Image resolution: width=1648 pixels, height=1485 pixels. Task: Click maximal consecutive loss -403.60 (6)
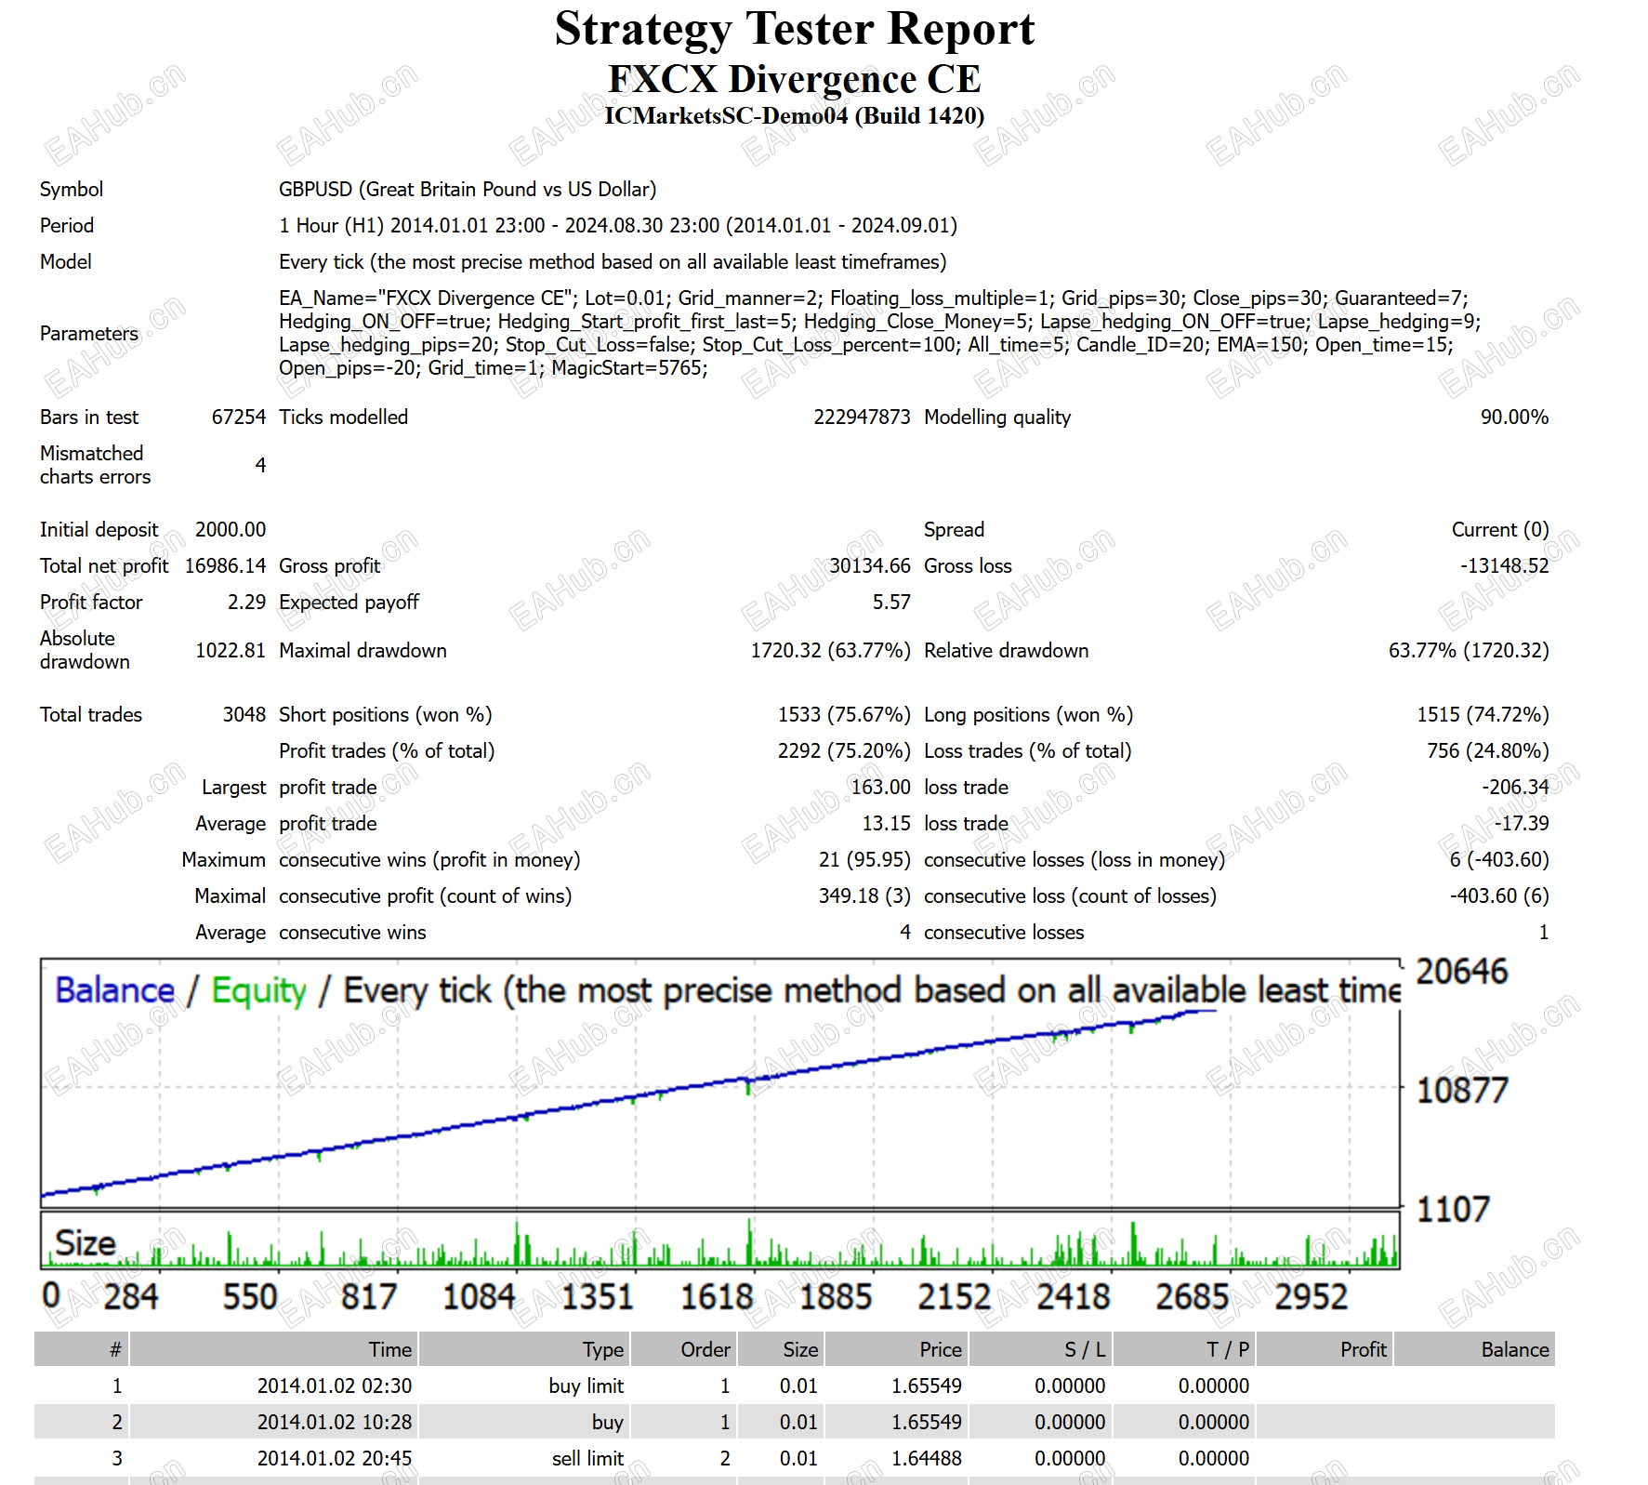[x=1499, y=896]
